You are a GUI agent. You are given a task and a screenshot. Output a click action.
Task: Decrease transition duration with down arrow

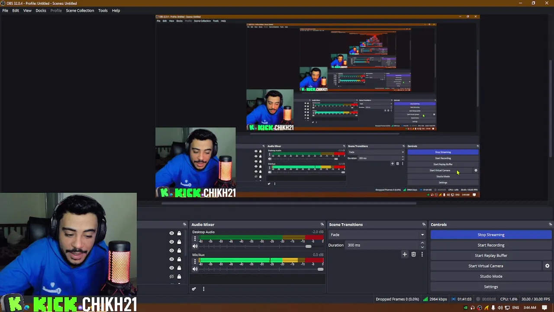click(422, 247)
